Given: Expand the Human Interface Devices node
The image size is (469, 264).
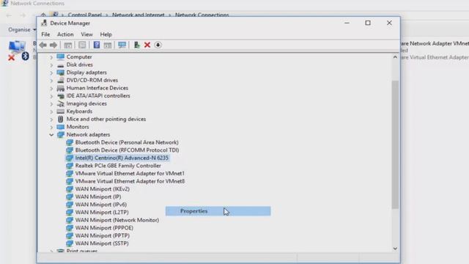Looking at the screenshot, I should 51,88.
